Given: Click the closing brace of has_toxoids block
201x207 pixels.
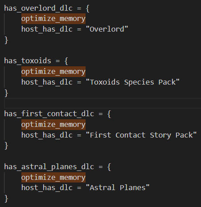Looking at the screenshot, I should click(6, 93).
